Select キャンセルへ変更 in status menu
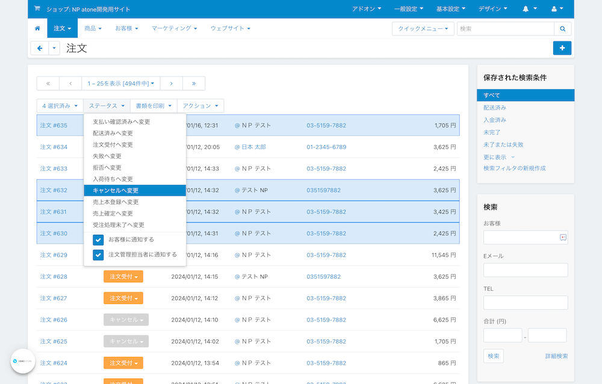Screen dimensions: 602x384 click(x=135, y=190)
